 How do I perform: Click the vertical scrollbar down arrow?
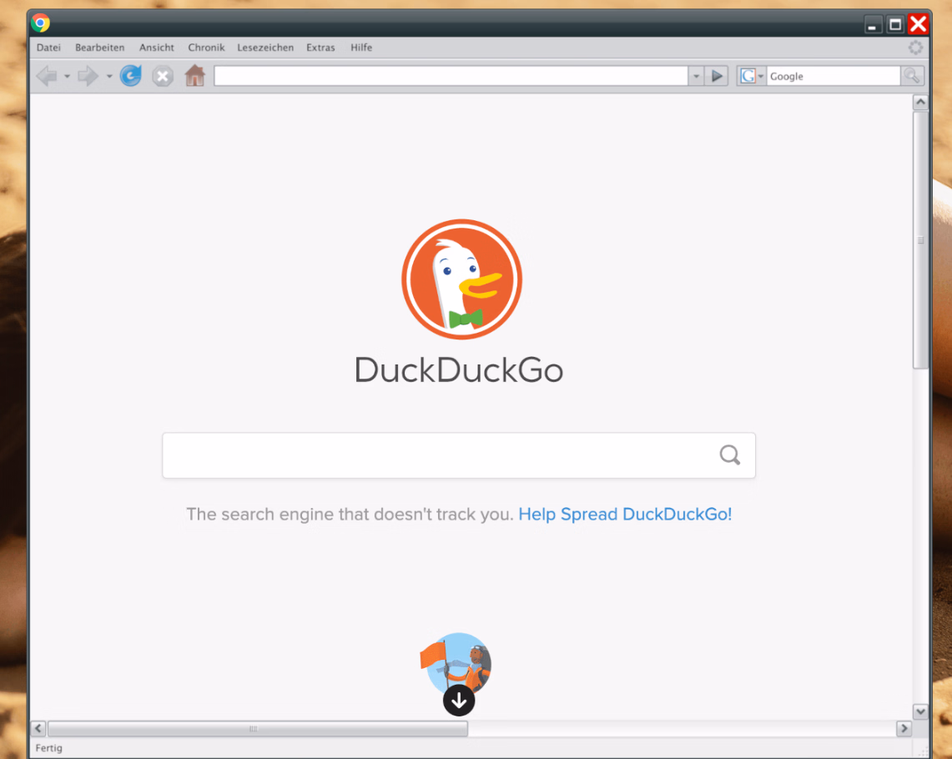(x=920, y=711)
